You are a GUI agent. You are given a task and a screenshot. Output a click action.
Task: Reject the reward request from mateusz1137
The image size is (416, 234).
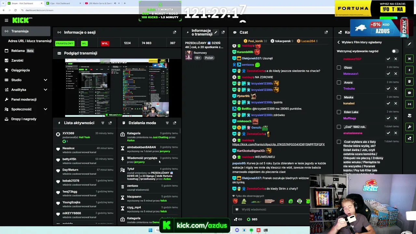[x=396, y=59]
